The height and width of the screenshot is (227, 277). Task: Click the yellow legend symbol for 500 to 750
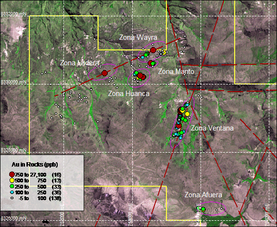[x=12, y=180]
